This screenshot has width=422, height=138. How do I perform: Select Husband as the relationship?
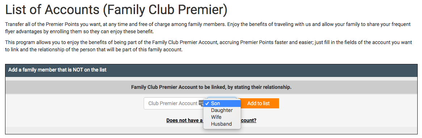[222, 124]
